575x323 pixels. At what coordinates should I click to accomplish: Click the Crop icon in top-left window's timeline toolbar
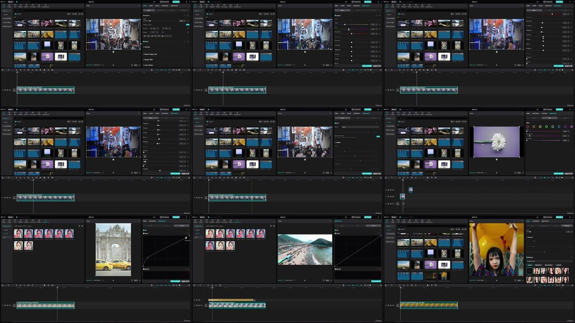52,70
